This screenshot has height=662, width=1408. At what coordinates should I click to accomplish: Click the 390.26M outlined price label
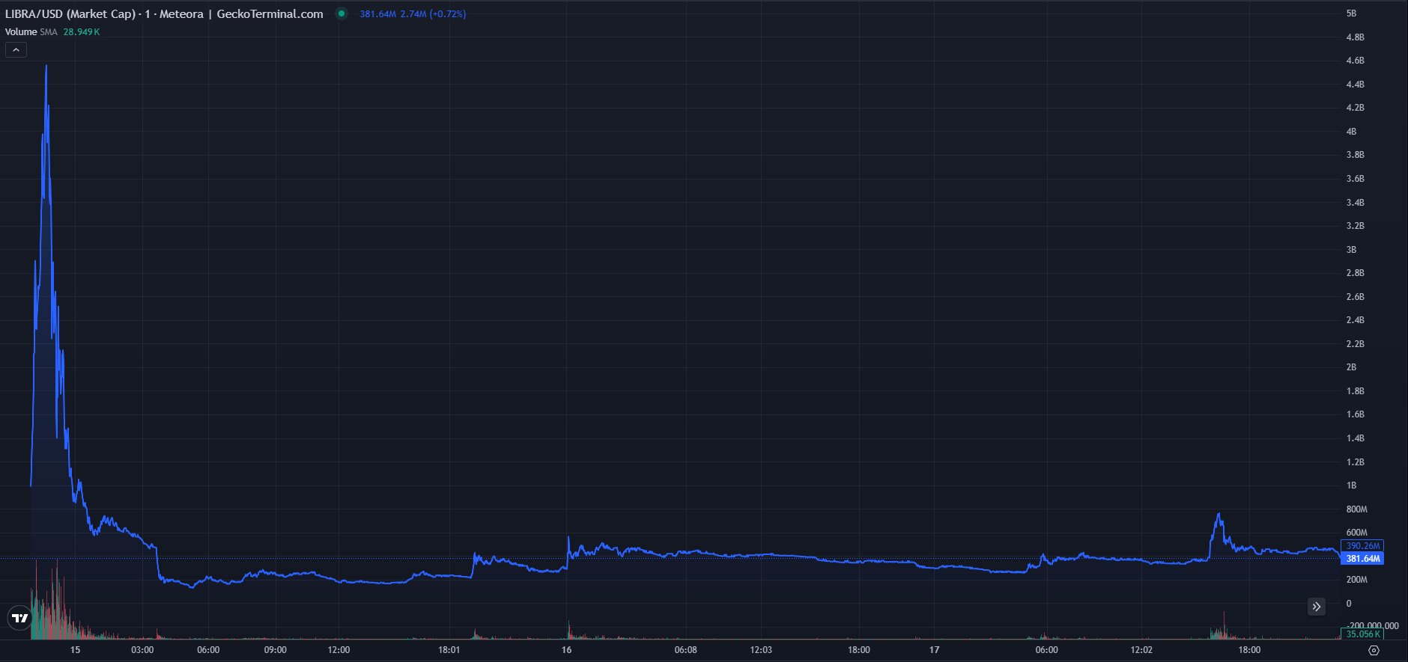pyautogui.click(x=1362, y=546)
